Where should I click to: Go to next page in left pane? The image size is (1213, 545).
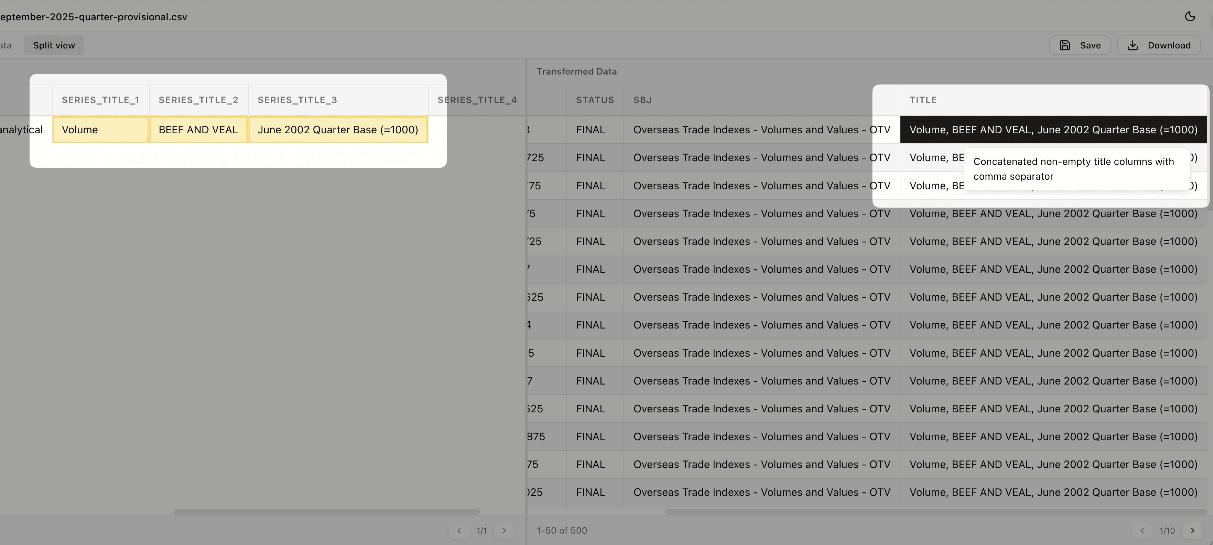pos(504,531)
